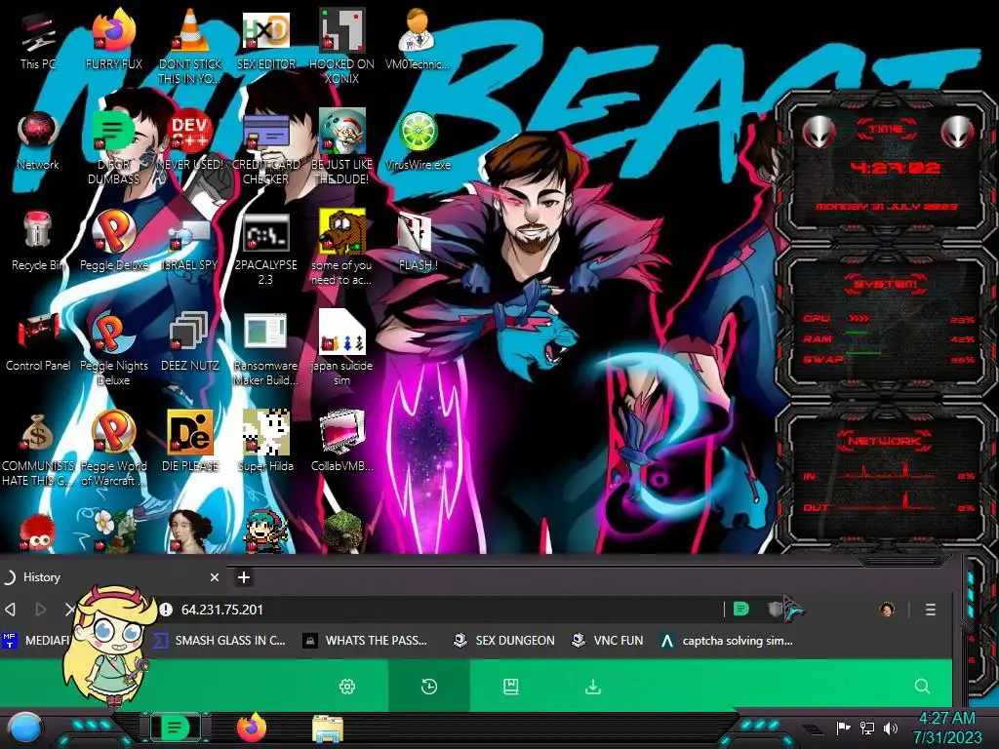Open the settings gear in green toolbar

coord(347,686)
